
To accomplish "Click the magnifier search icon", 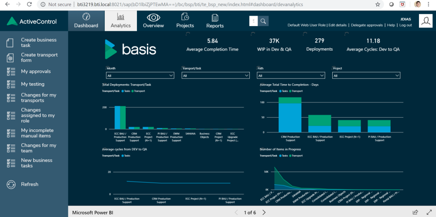I will tap(263, 21).
